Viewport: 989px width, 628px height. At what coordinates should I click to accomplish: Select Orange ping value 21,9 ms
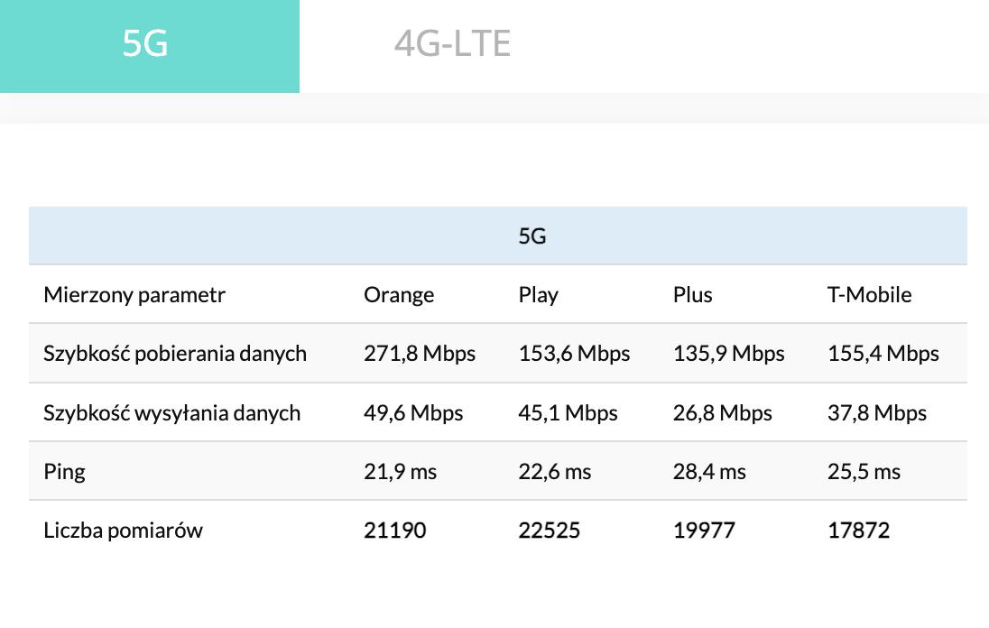tap(400, 472)
